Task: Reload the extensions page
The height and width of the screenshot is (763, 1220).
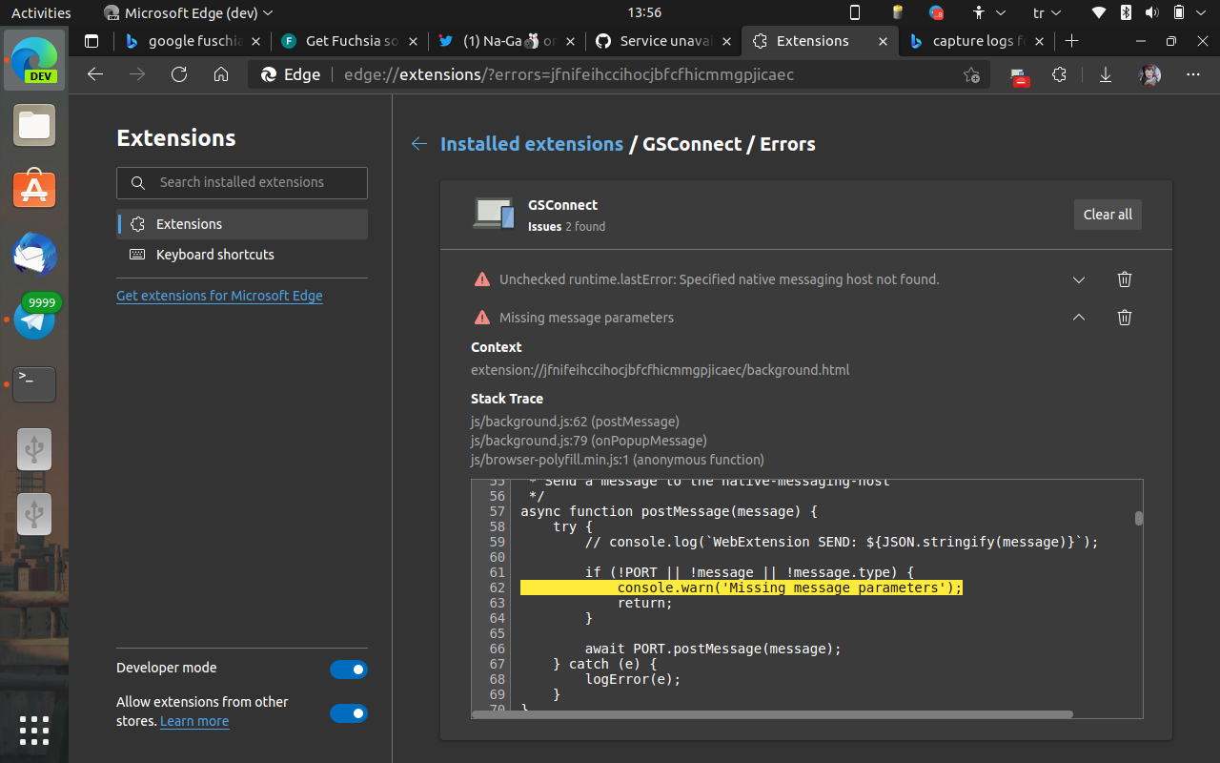Action: (x=179, y=74)
